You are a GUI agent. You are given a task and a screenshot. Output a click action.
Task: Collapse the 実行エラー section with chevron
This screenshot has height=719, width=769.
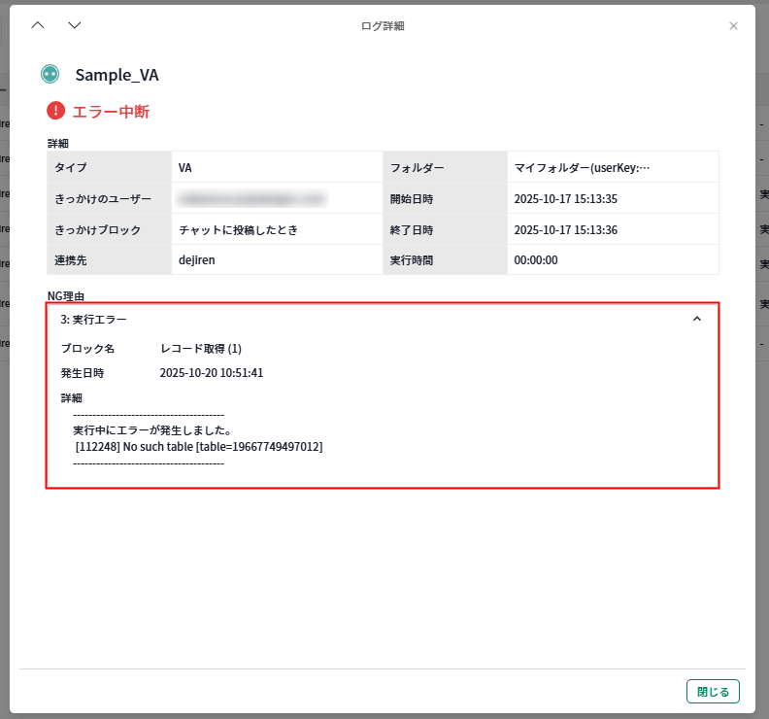[696, 319]
